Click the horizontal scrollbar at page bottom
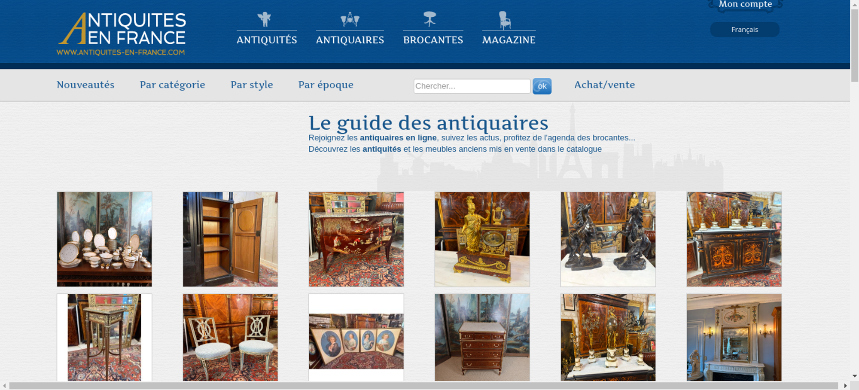The image size is (859, 390). 423,386
